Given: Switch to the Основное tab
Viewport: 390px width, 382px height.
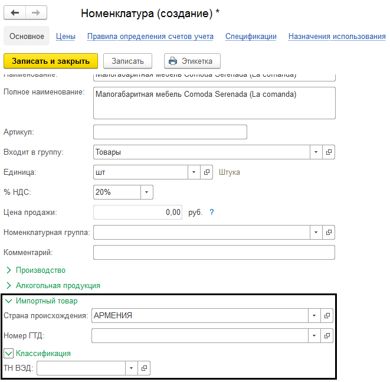Looking at the screenshot, I should pyautogui.click(x=27, y=37).
